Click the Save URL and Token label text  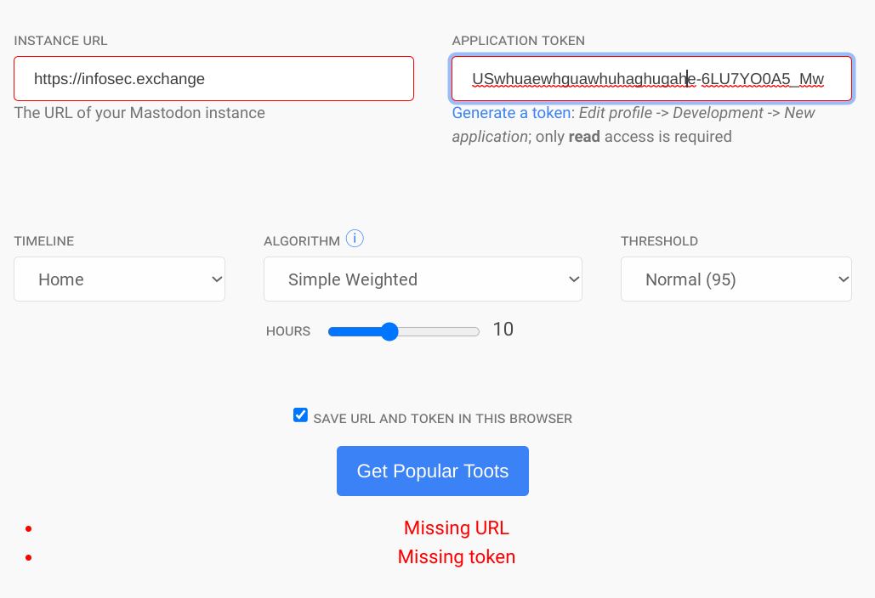(x=442, y=419)
